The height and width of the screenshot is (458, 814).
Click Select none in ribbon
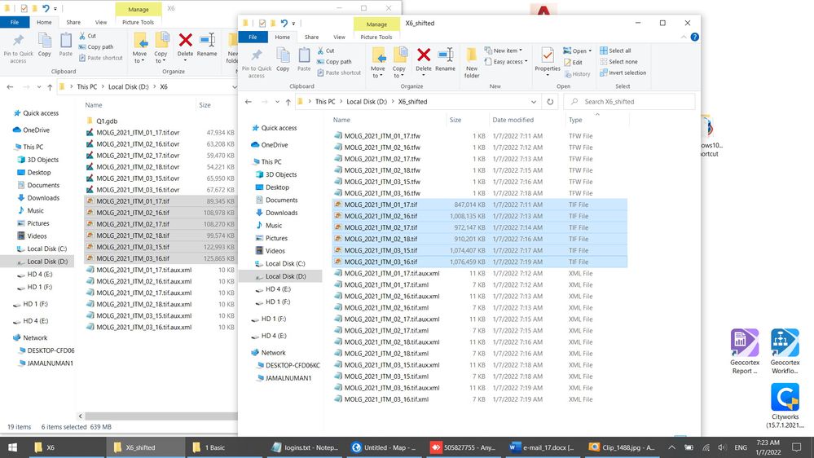tap(618, 62)
